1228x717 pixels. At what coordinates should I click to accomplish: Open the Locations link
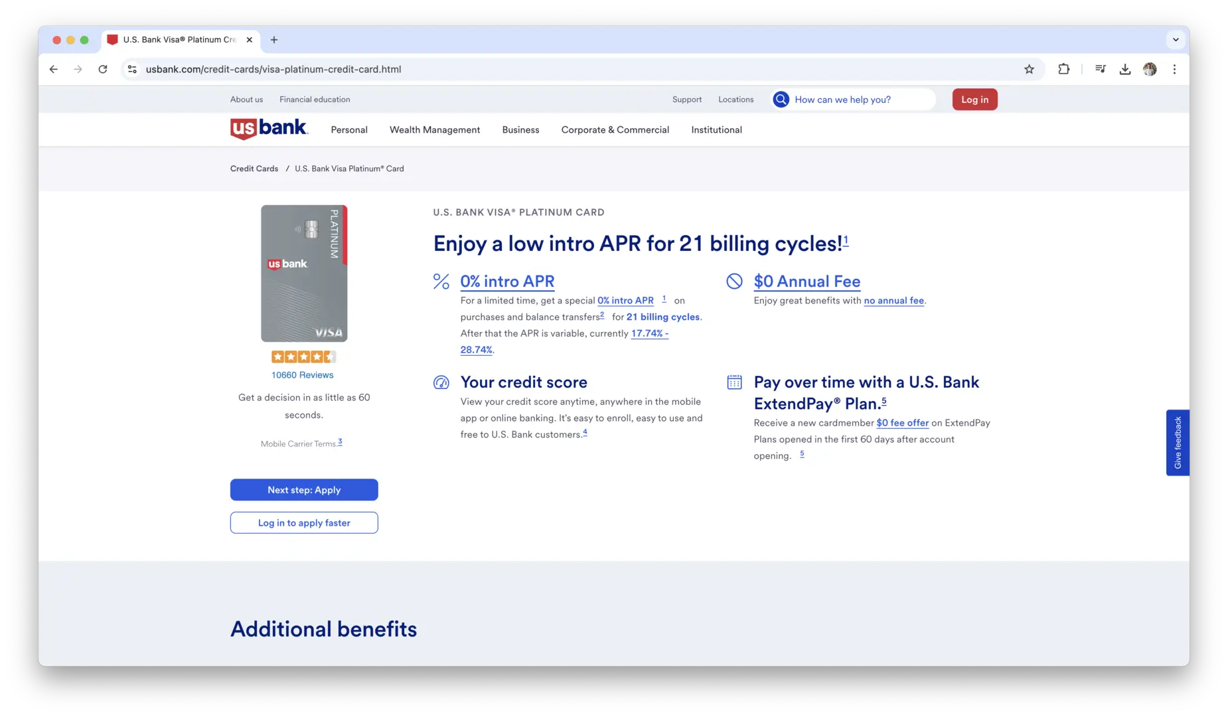click(736, 100)
